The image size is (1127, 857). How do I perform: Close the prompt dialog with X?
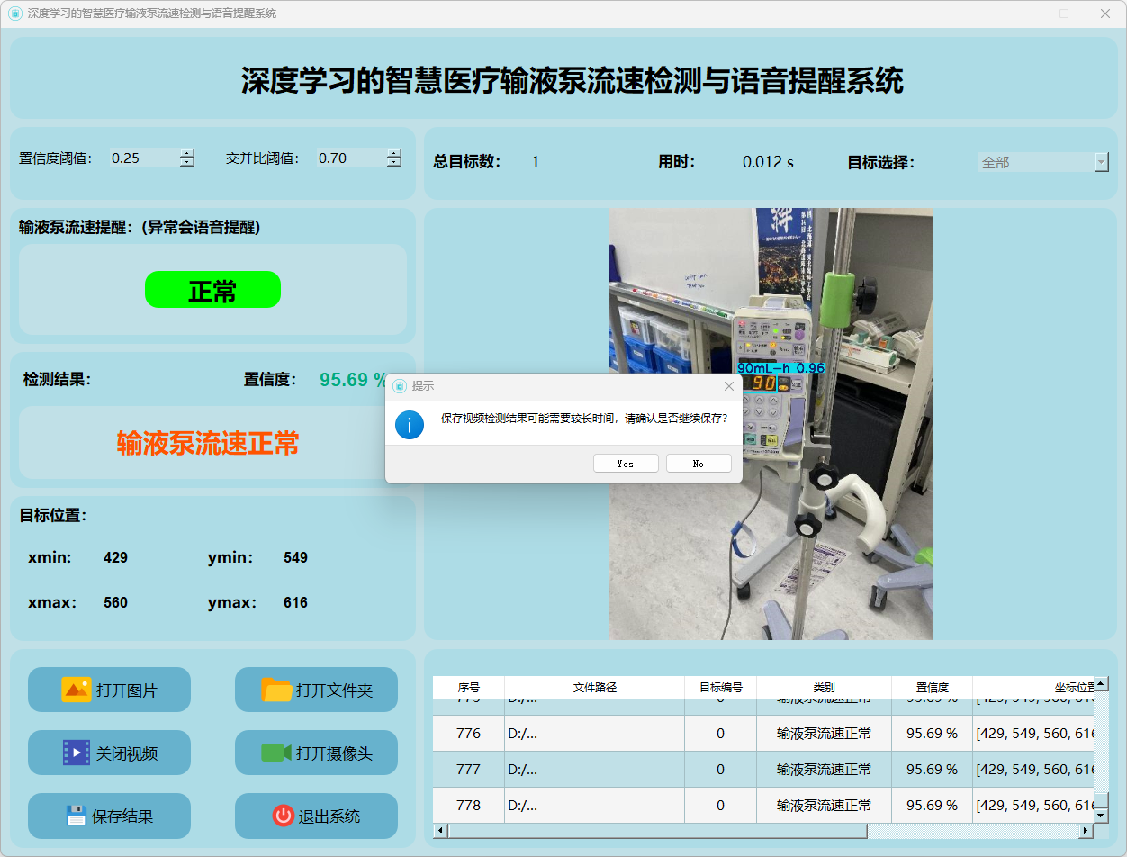729,386
